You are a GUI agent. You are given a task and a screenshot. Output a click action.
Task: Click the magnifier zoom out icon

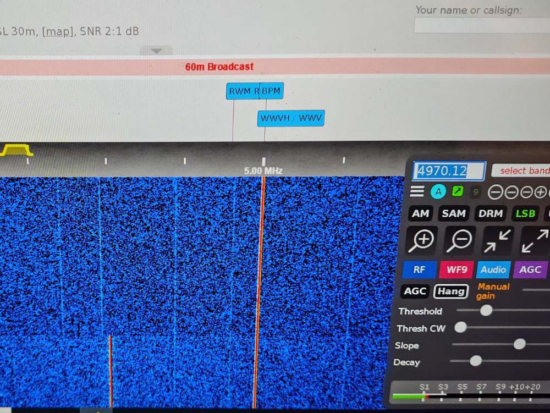458,240
